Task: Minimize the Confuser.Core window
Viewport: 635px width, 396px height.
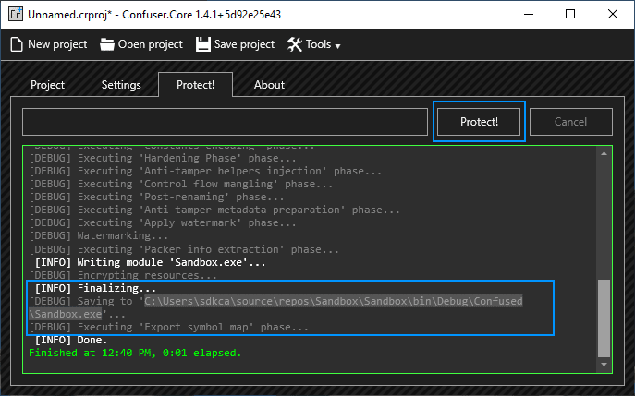Action: coord(529,14)
